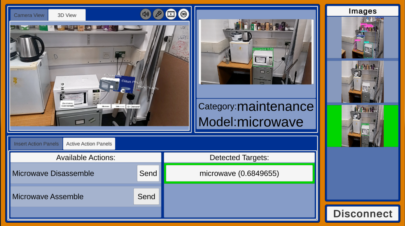Viewport: 405px width, 226px height.
Task: Click the Microwave Assemble label
Action: tap(48, 197)
